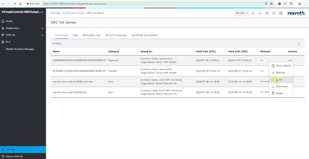
Task: Open the folder icon in header
Action: coord(267,13)
